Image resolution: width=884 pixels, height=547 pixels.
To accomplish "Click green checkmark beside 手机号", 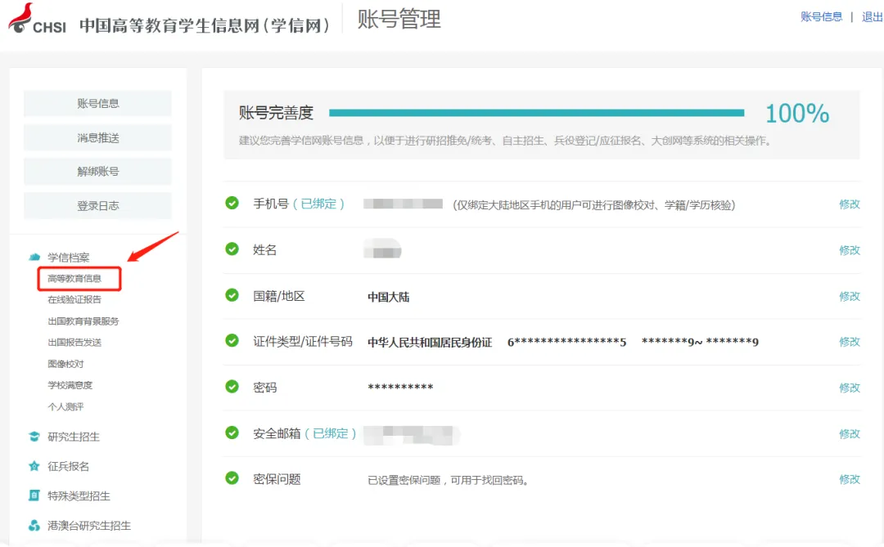I will coord(232,203).
